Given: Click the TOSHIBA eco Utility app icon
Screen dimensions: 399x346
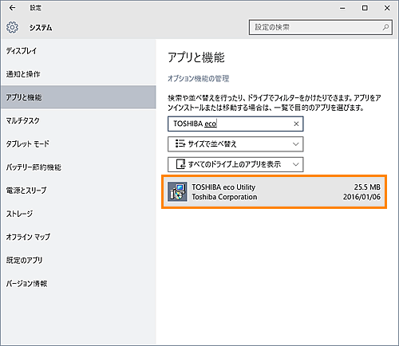Looking at the screenshot, I should (x=177, y=192).
